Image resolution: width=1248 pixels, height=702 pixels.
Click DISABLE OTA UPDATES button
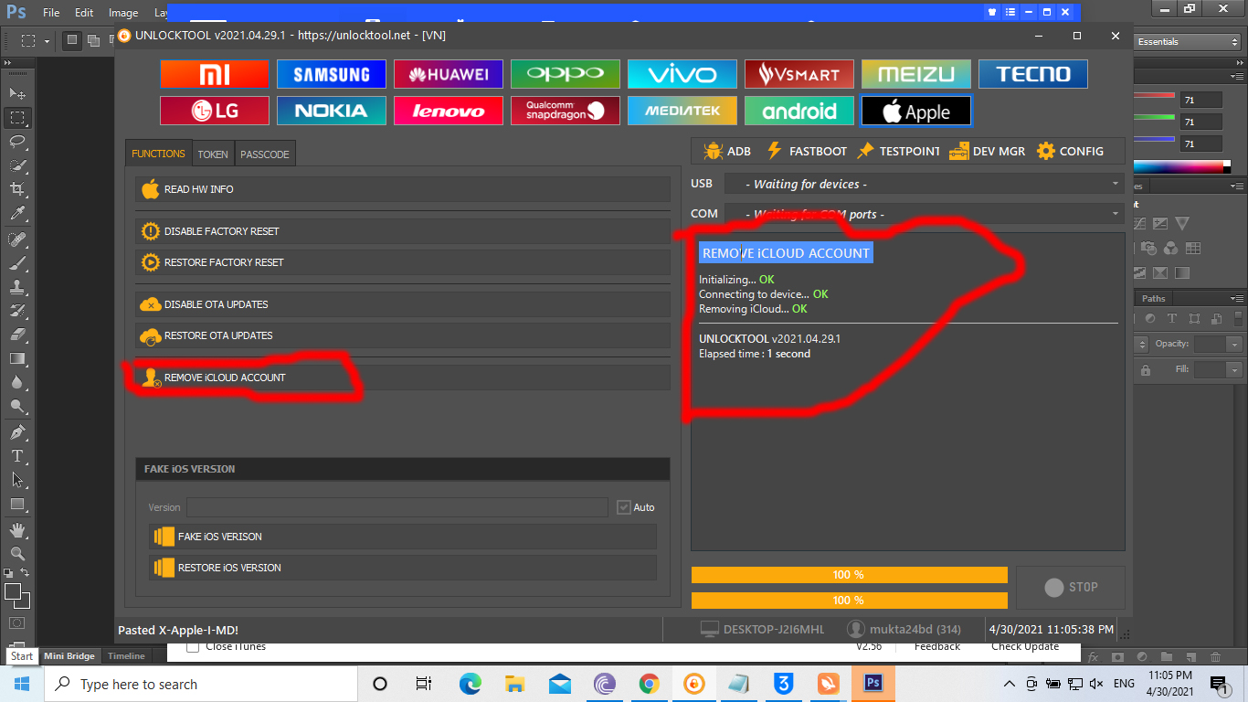coord(403,304)
